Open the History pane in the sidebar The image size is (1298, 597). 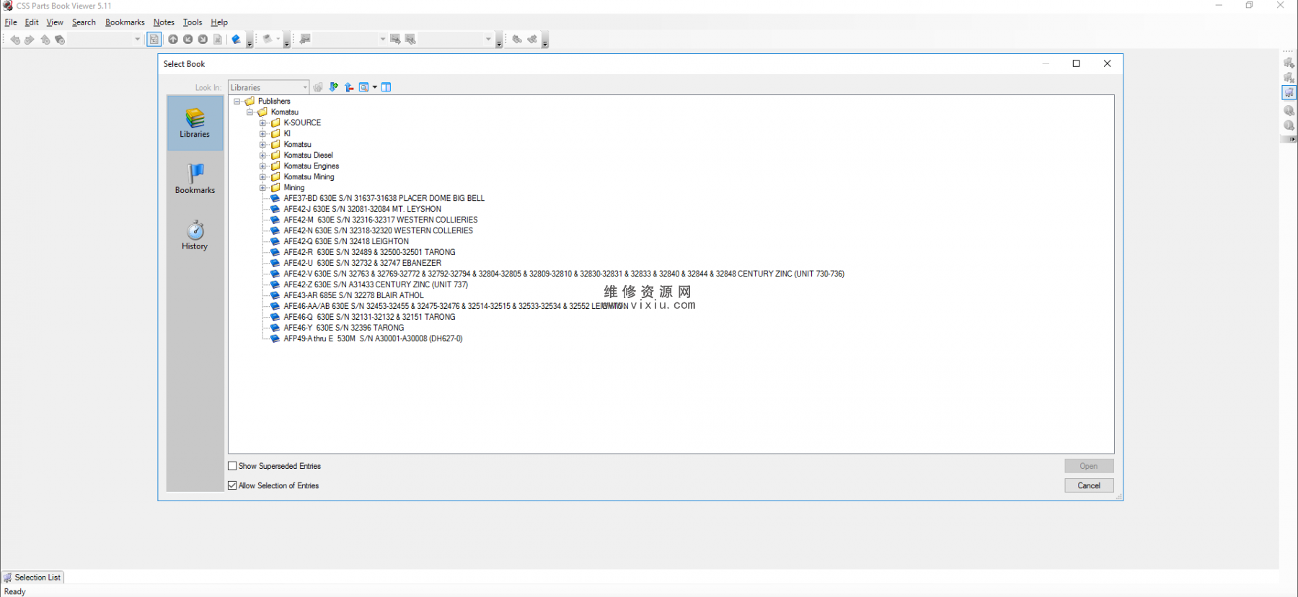click(195, 235)
